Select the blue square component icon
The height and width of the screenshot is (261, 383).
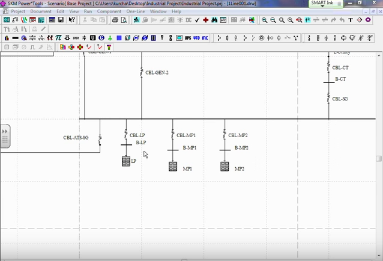click(119, 38)
